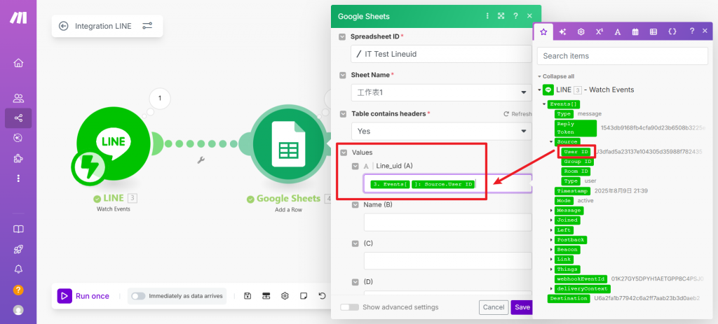Image resolution: width=718 pixels, height=324 pixels.
Task: Select the User ID item under Source
Action: (x=576, y=152)
